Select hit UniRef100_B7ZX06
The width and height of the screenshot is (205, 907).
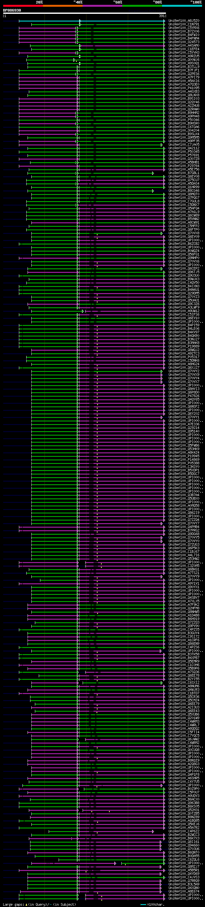184,31
